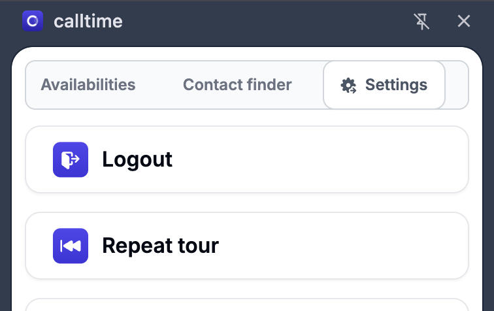Click the word Availabilities in tab bar
This screenshot has height=311, width=494.
click(x=88, y=85)
